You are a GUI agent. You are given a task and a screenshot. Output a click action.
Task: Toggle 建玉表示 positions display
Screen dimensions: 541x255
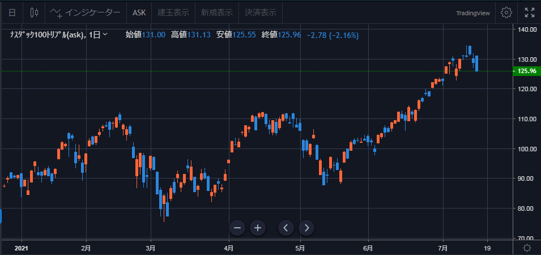173,13
